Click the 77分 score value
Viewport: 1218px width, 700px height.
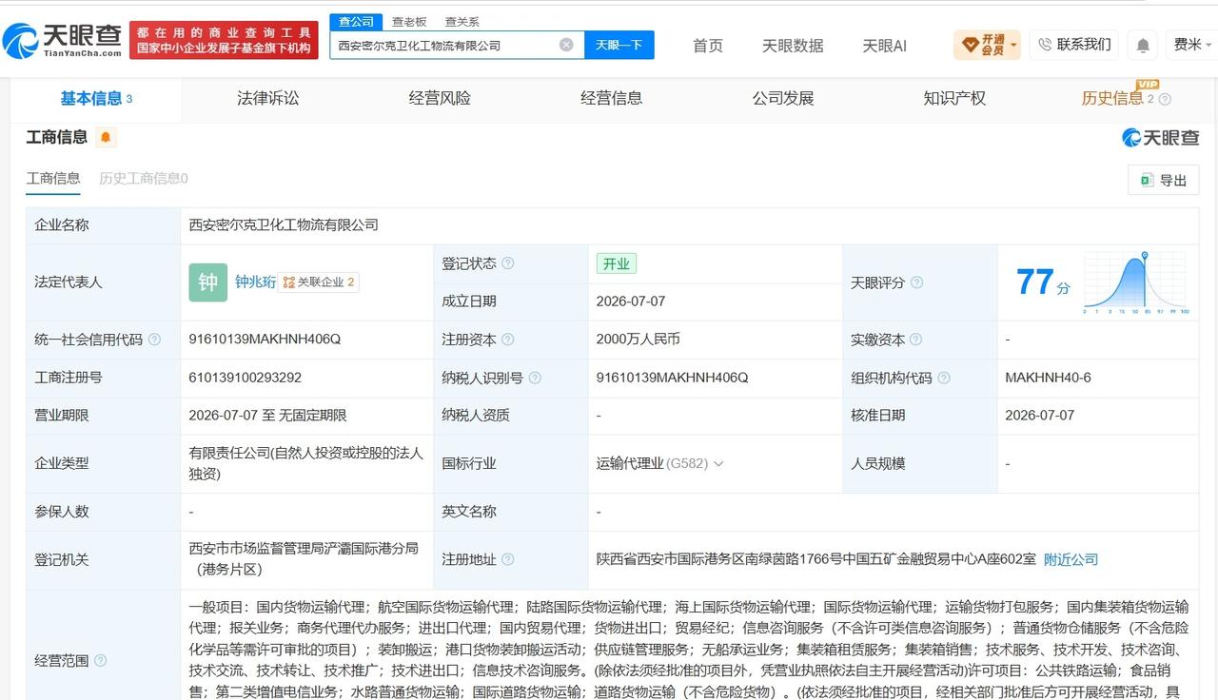pyautogui.click(x=1042, y=282)
